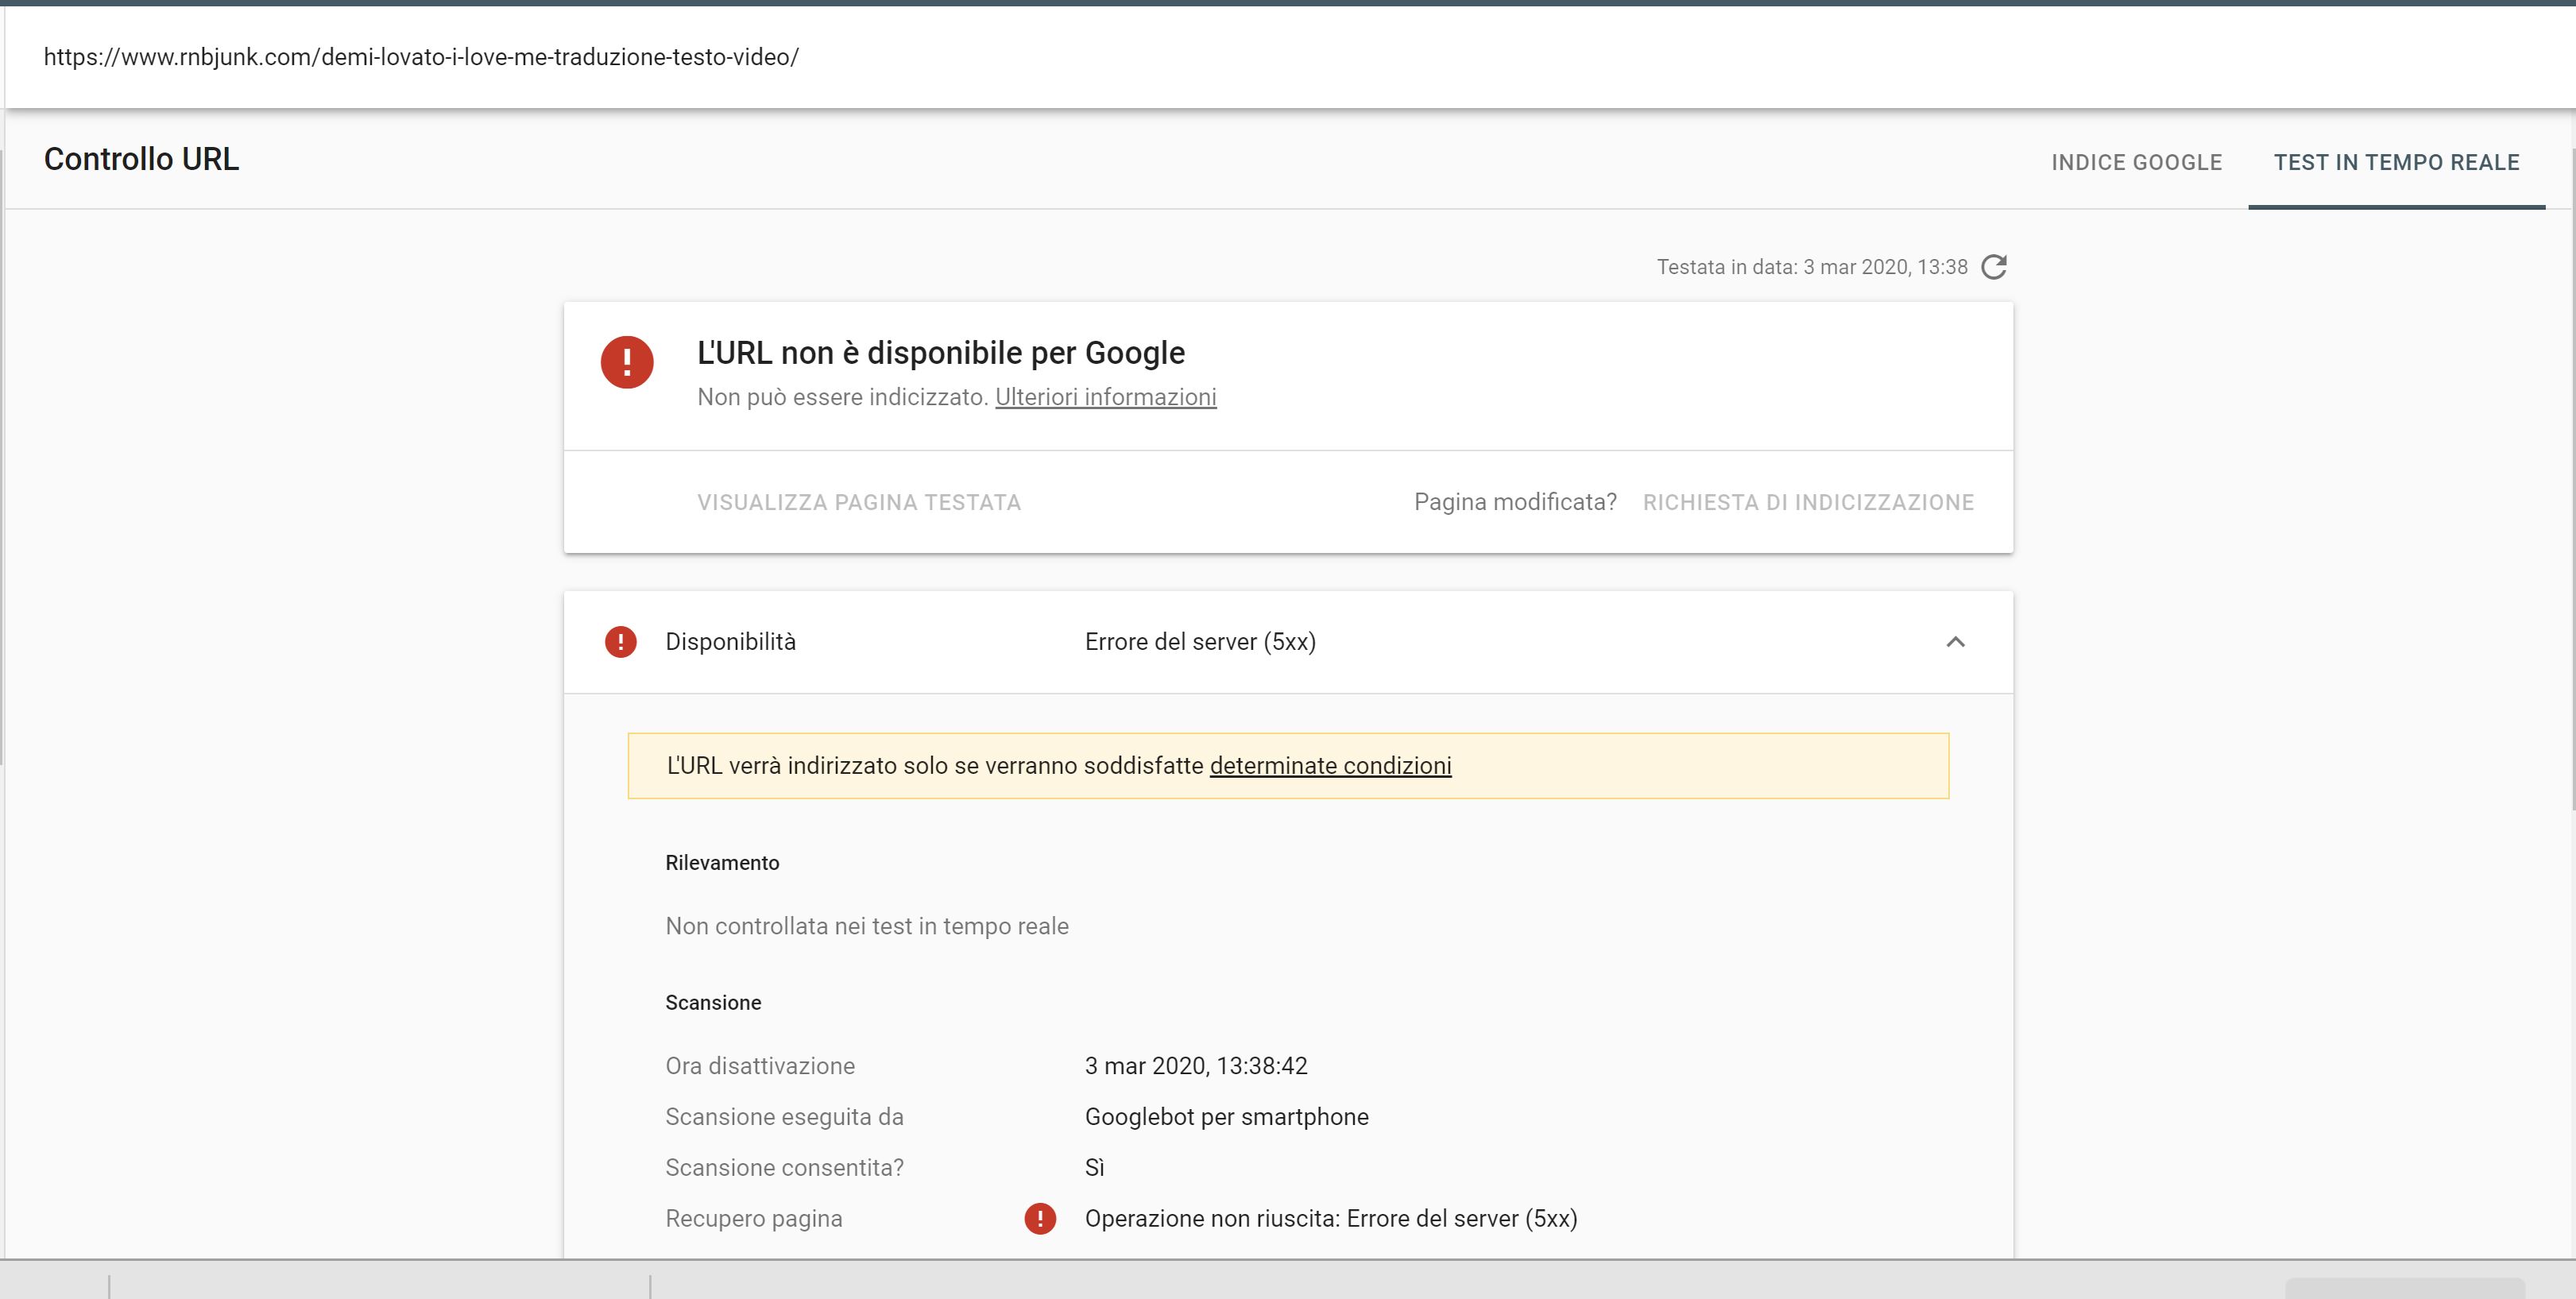This screenshot has height=1299, width=2576.
Task: Click the Googlebot per smartphone value
Action: (1226, 1117)
